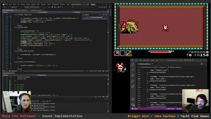Click the Gothic button in Visual Studio title bar

pyautogui.click(x=93, y=5)
